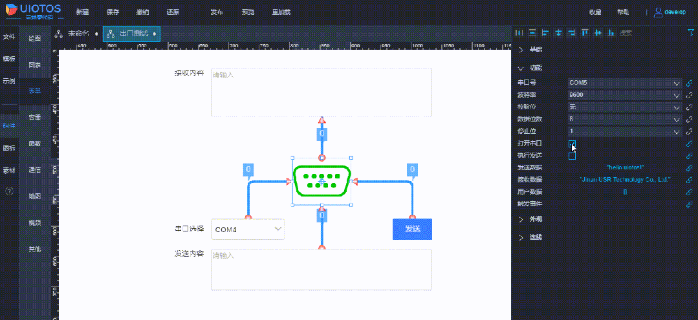Click the link icon on the 打开串口 row
The image size is (698, 320).
coord(689,144)
